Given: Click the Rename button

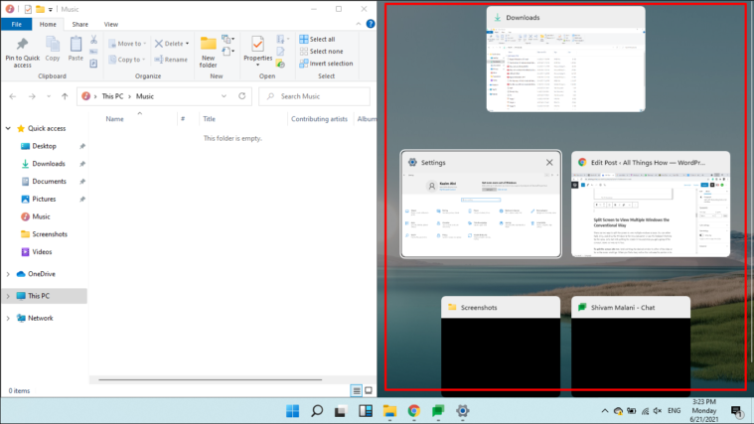Looking at the screenshot, I should (x=171, y=60).
